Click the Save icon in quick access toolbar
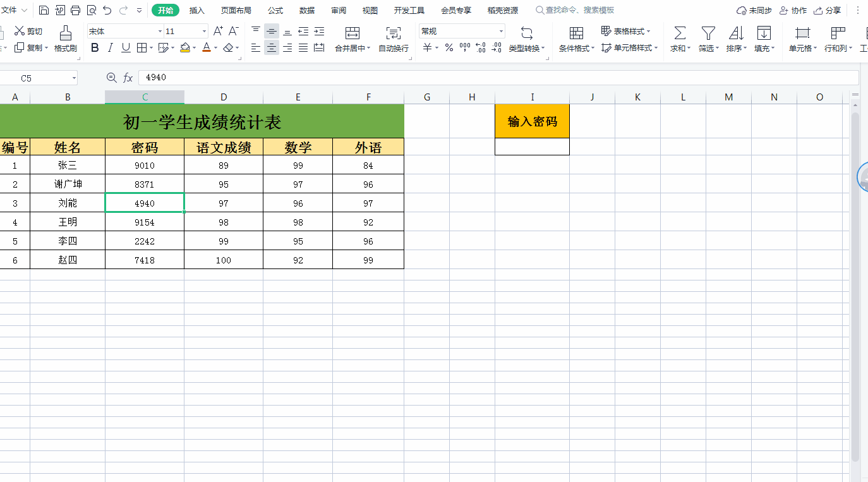 pyautogui.click(x=44, y=10)
